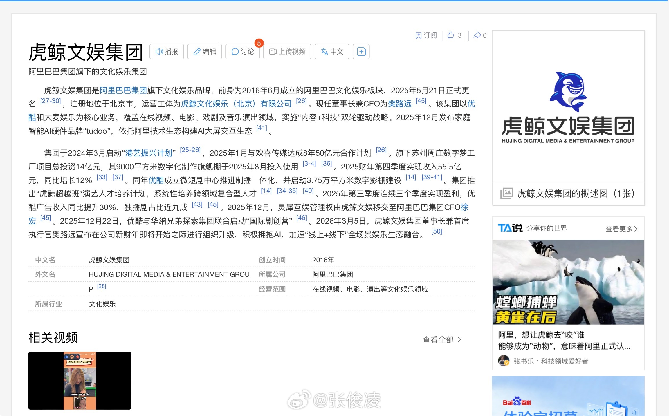Select the subtitle 阿里巴巴集团旗下的文化娱乐集团
669x416 pixels.
(x=88, y=72)
